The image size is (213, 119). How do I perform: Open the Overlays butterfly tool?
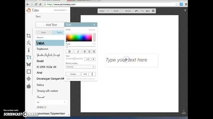(29, 64)
